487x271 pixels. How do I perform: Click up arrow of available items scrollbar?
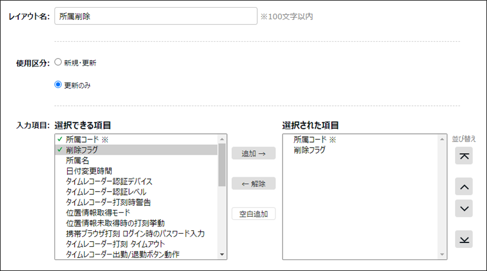(222, 139)
